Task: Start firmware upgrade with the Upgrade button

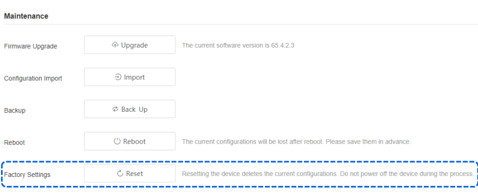Action: (x=130, y=45)
